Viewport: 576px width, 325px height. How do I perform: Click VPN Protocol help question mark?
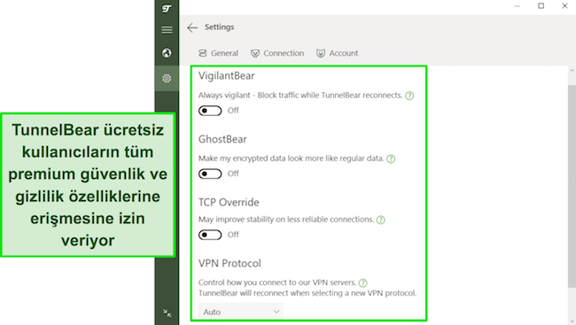(363, 282)
